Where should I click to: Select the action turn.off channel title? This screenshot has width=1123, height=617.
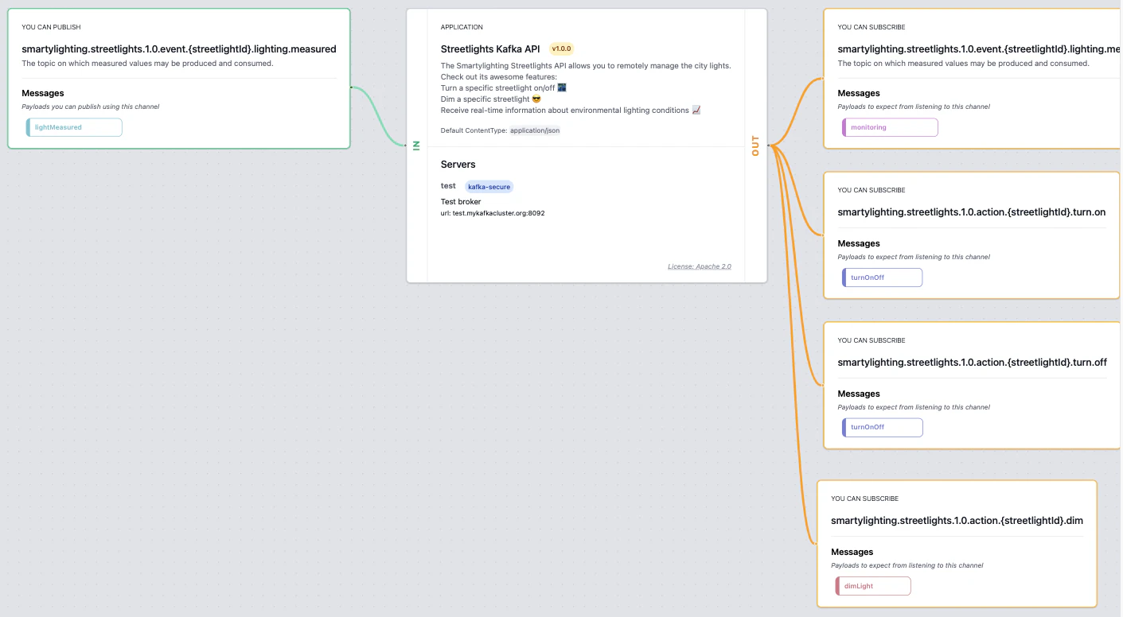[973, 363]
